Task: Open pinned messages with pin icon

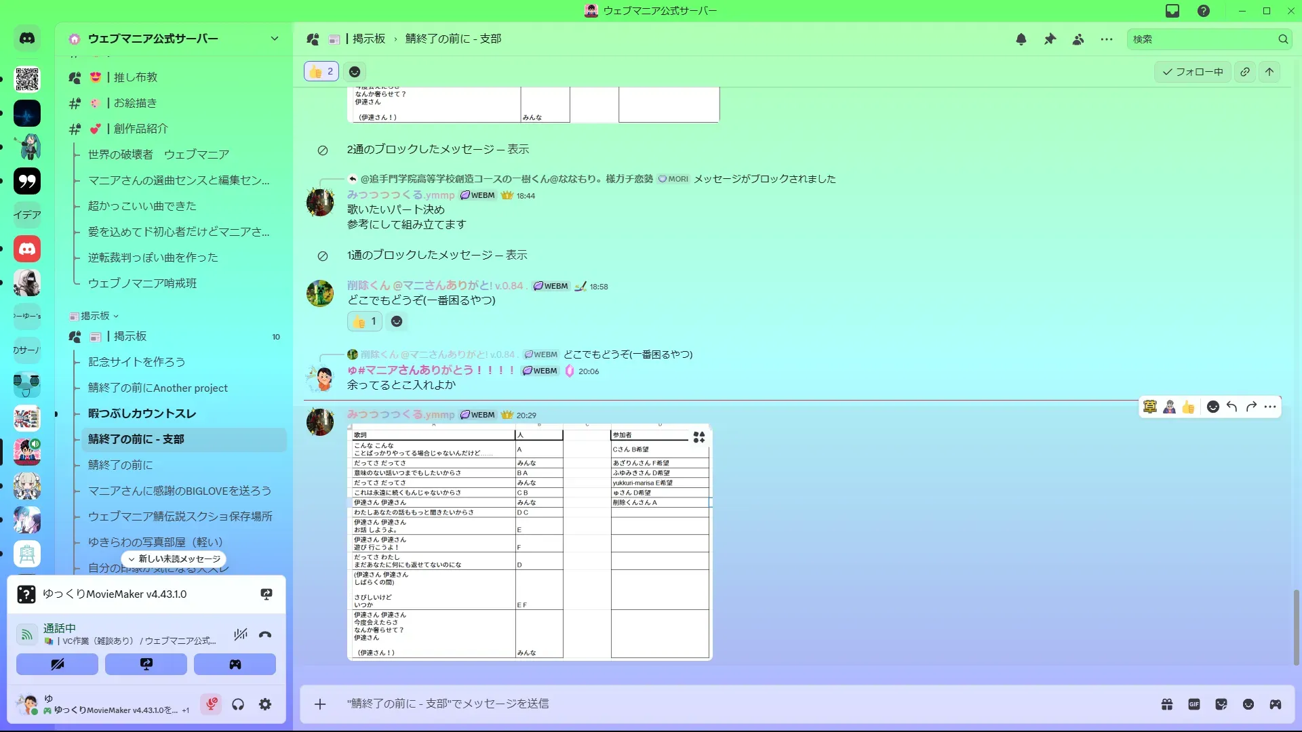Action: pyautogui.click(x=1050, y=39)
